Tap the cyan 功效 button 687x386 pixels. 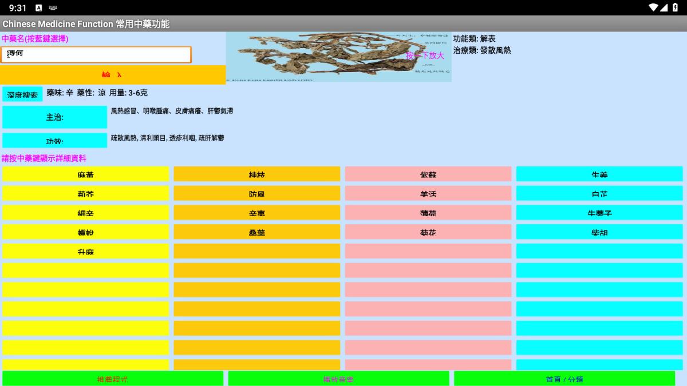point(55,141)
